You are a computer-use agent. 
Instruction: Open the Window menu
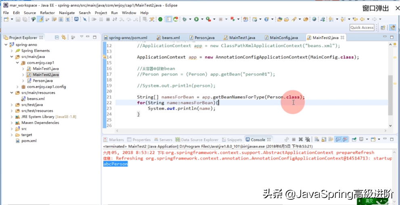[x=129, y=13]
